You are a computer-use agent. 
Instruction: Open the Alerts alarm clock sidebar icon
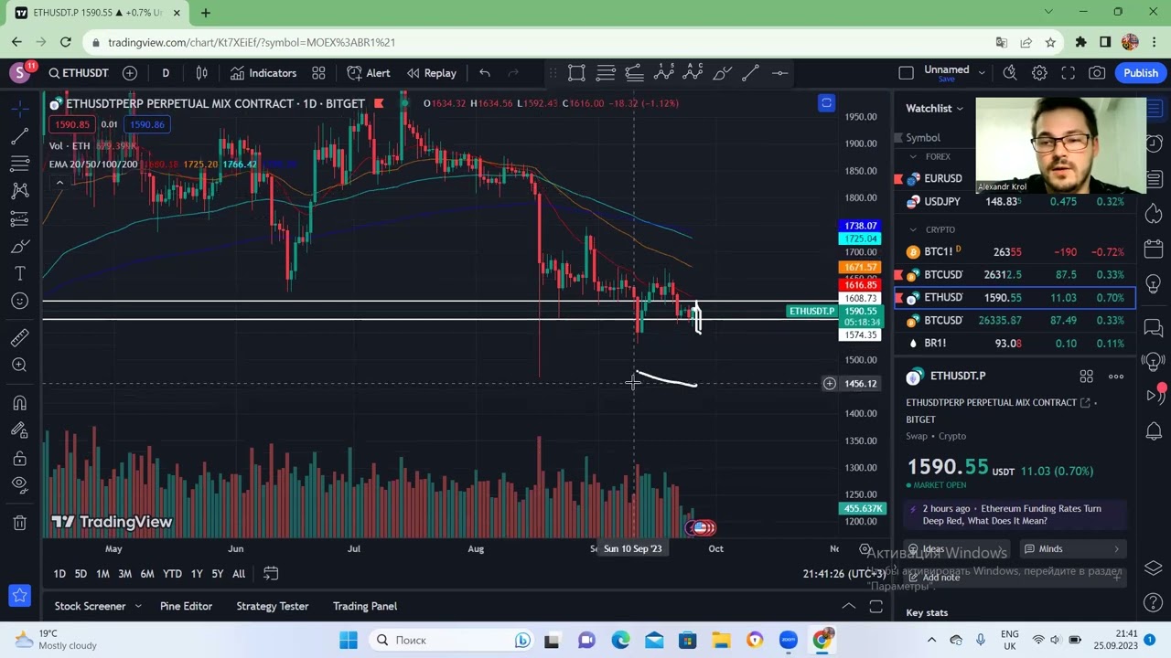[1154, 143]
